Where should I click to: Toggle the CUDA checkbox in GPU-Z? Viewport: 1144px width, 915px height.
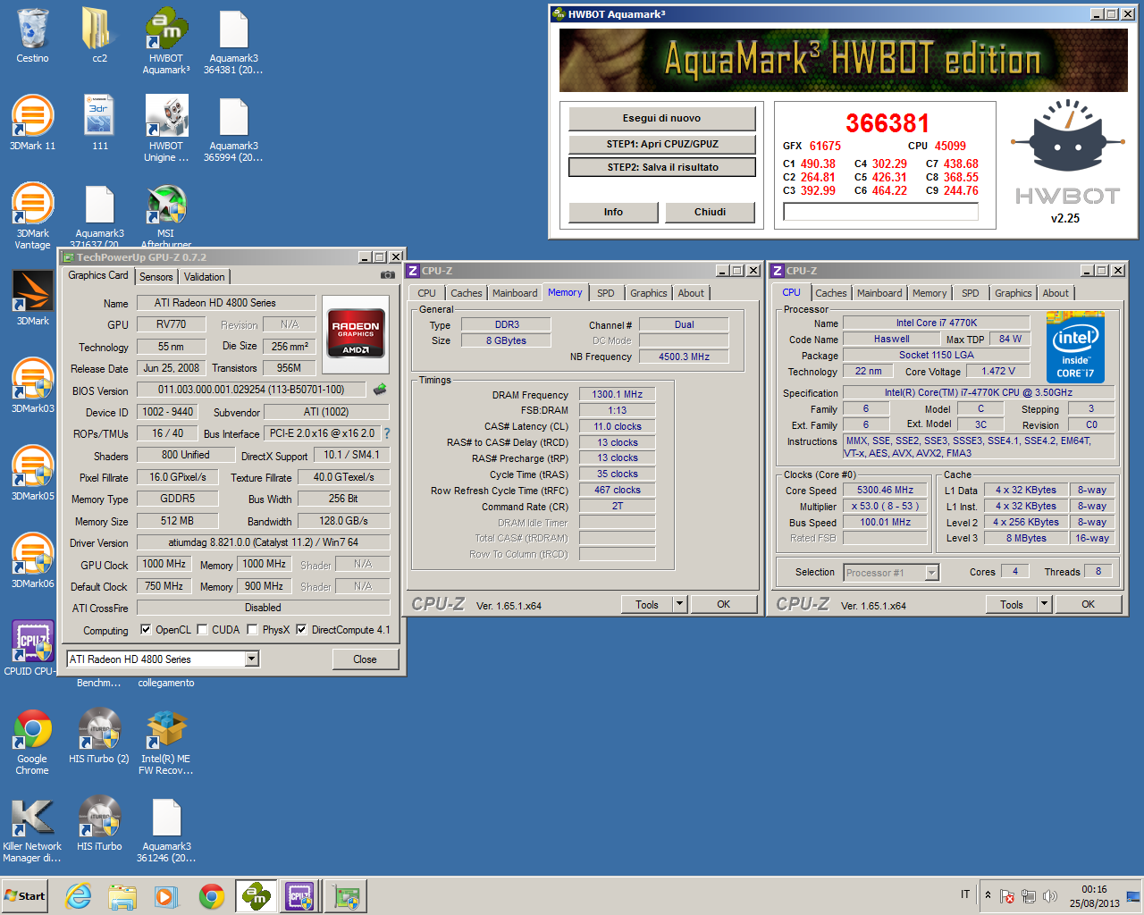click(x=202, y=630)
